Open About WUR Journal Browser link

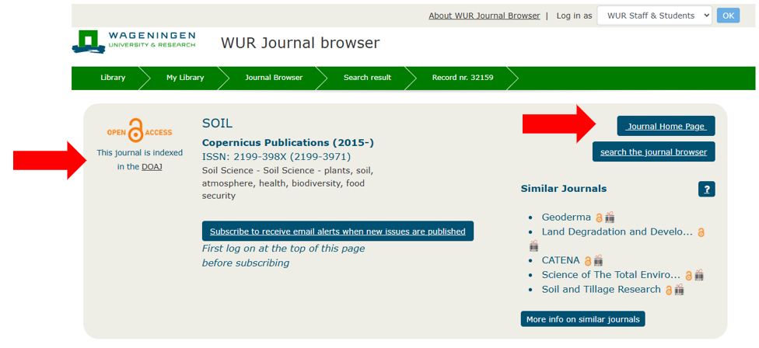click(x=484, y=16)
